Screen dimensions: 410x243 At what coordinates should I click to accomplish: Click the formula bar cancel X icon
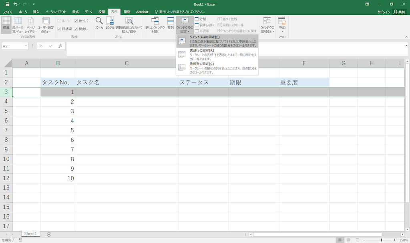[41, 46]
